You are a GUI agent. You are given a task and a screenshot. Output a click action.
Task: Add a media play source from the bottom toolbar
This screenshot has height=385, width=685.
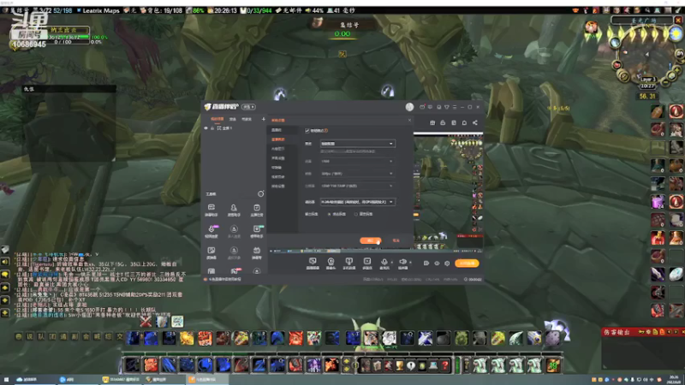point(367,264)
